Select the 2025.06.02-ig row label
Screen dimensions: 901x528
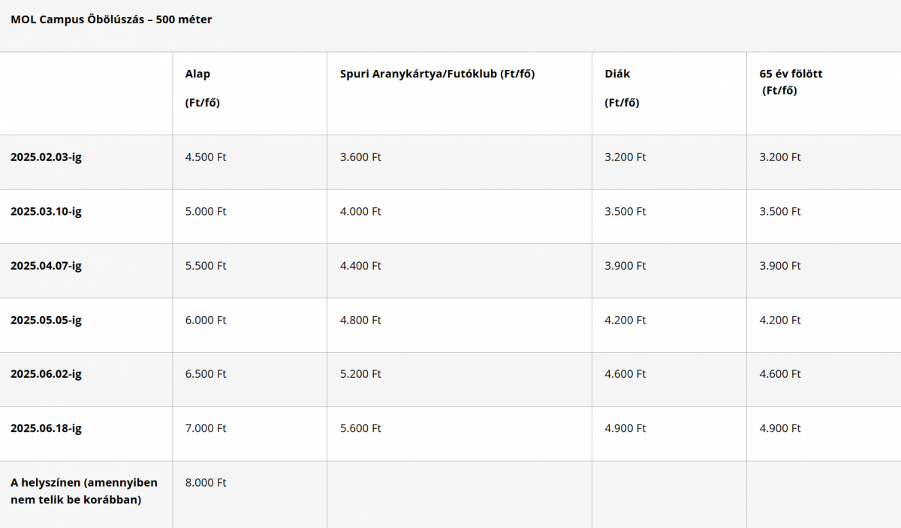point(46,374)
